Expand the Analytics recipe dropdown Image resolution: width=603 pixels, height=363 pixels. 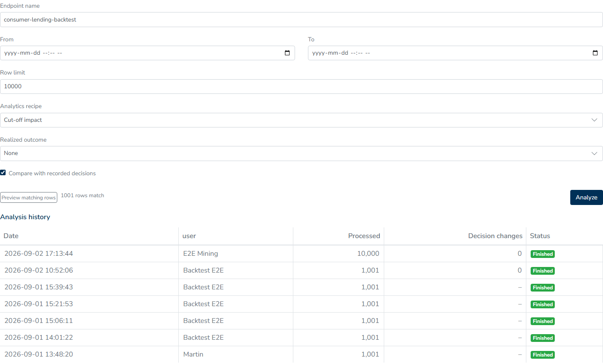(301, 120)
